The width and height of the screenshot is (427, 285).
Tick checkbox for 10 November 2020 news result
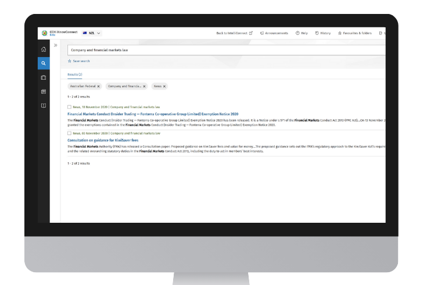pyautogui.click(x=69, y=107)
